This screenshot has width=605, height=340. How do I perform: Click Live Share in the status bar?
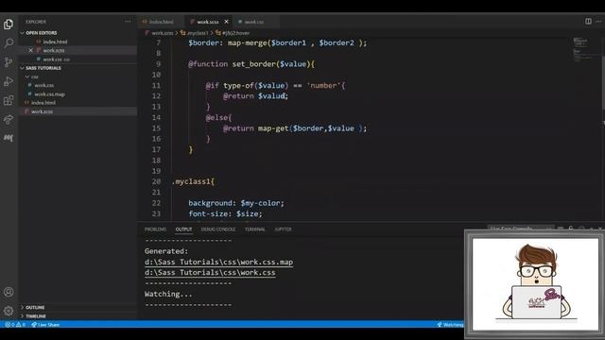[45, 325]
